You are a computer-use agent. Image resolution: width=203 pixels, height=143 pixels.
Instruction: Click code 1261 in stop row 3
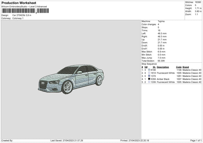pyautogui.click(x=179, y=76)
